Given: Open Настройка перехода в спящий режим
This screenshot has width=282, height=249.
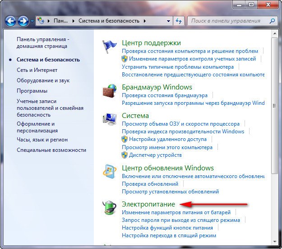Looking at the screenshot, I should (x=169, y=235).
